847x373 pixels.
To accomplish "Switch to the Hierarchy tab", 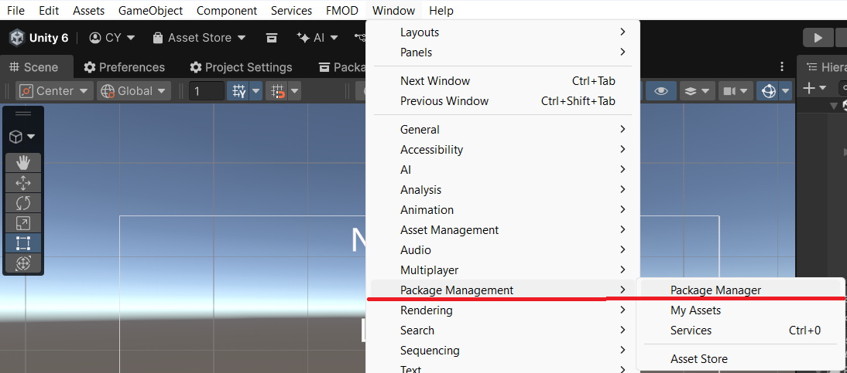I will 825,67.
